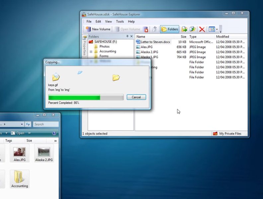Open the File menu
This screenshot has height=199, width=263.
click(x=89, y=22)
